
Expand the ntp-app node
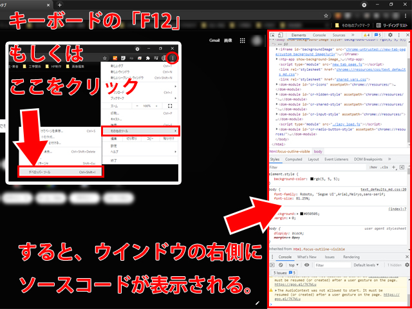click(277, 59)
